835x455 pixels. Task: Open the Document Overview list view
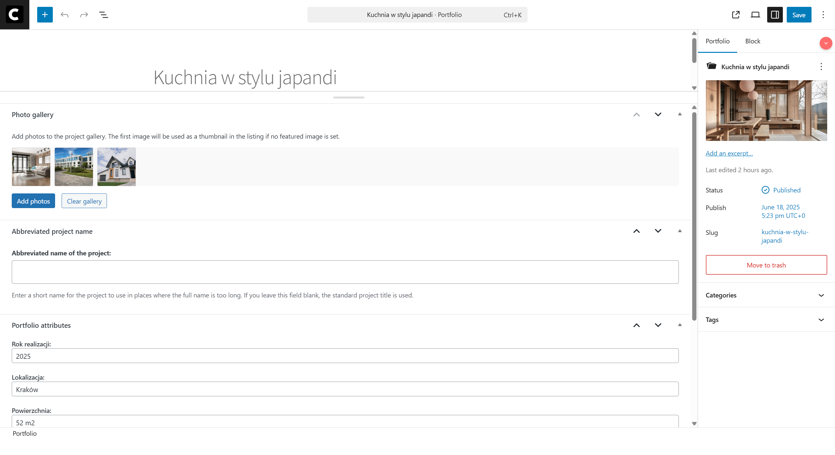pyautogui.click(x=104, y=14)
